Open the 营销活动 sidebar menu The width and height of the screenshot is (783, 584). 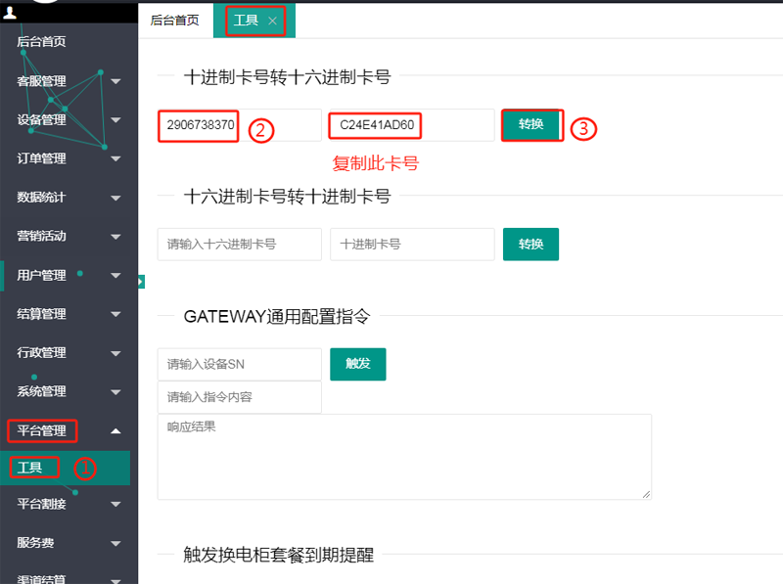(41, 236)
